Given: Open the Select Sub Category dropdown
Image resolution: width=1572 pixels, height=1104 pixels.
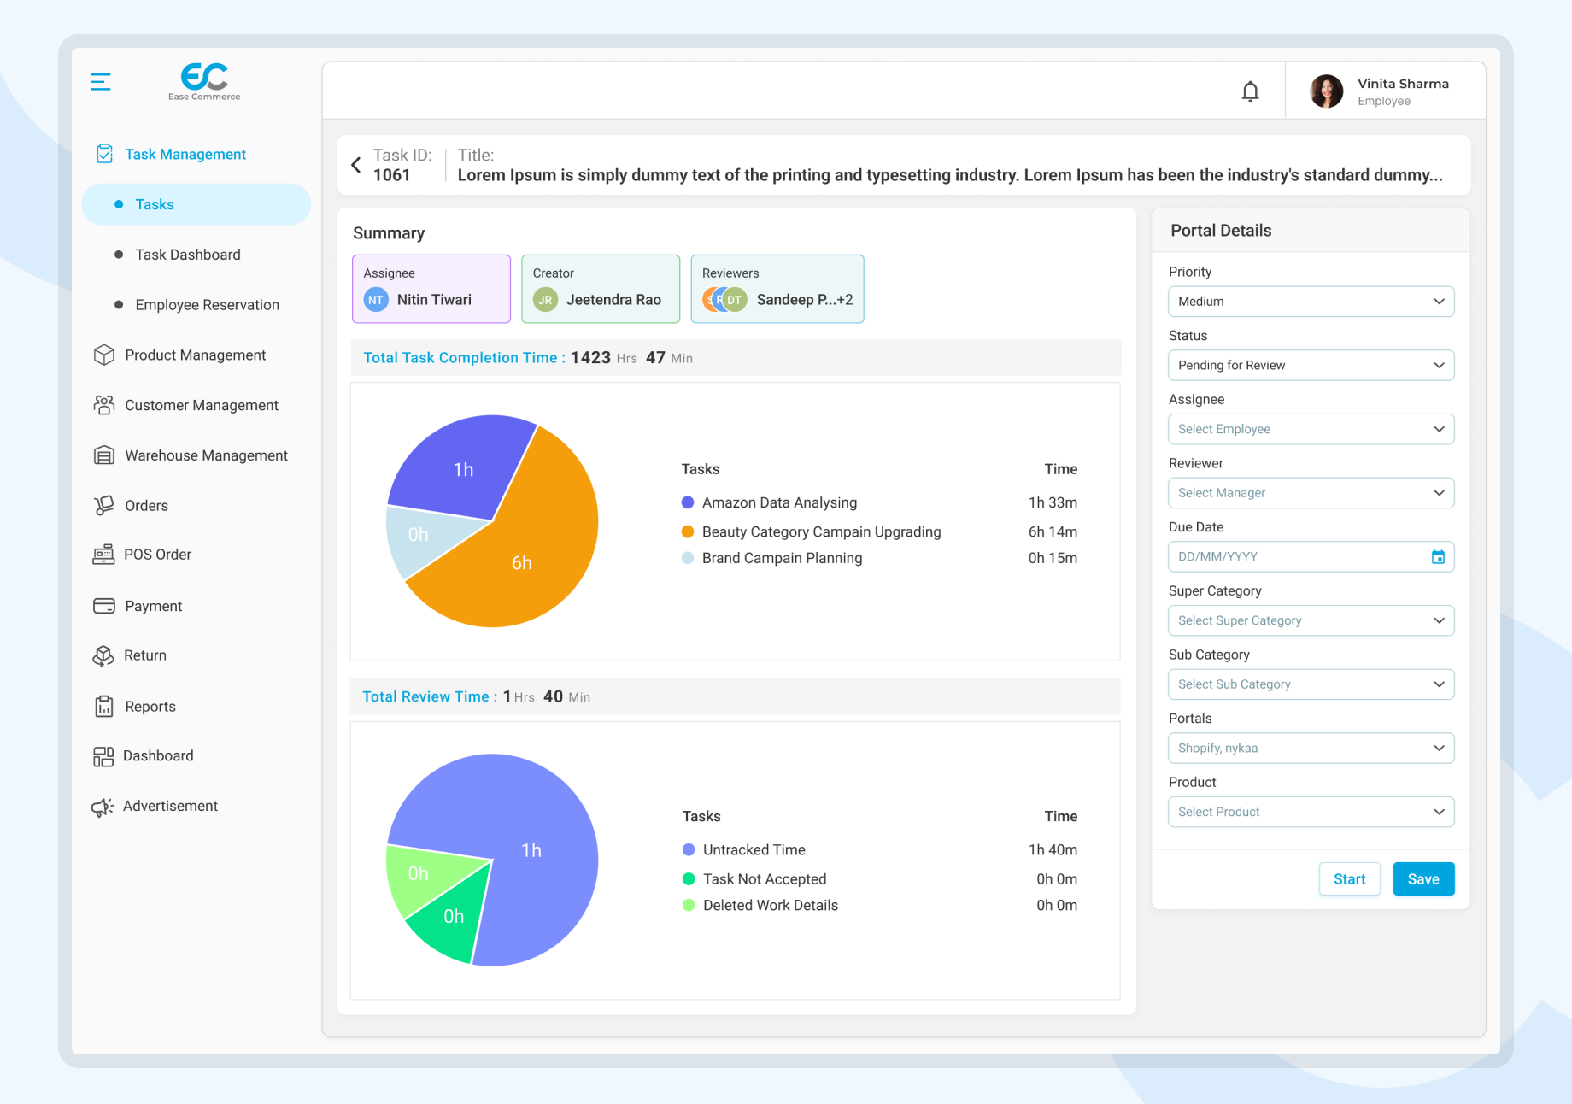Looking at the screenshot, I should click(1311, 684).
